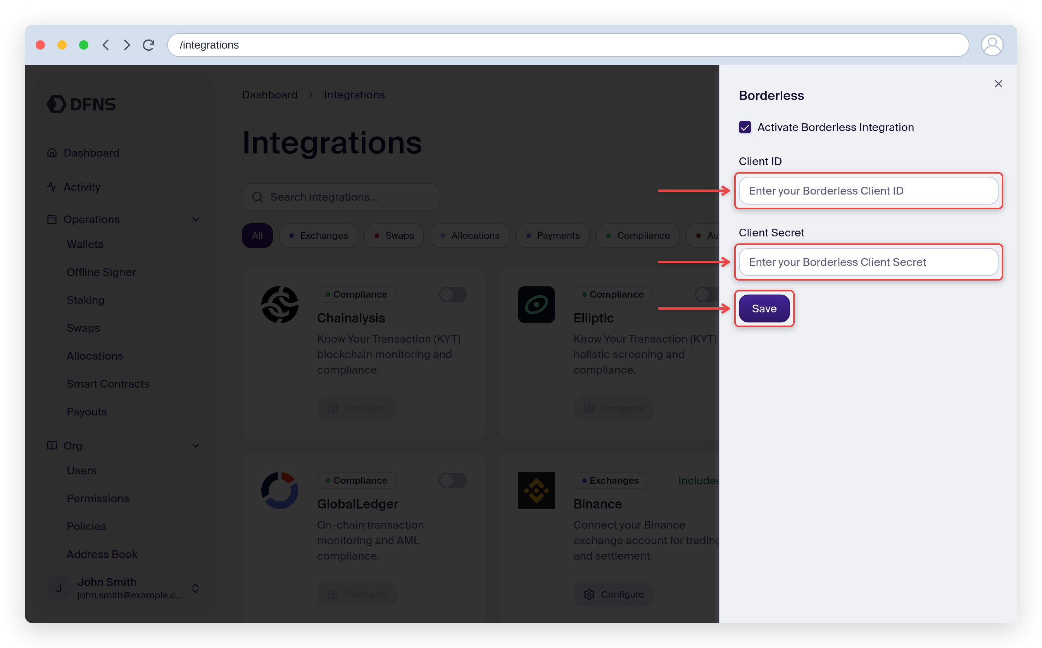Image resolution: width=1042 pixels, height=648 pixels.
Task: Click the Chainalysis logo
Action: tap(280, 304)
